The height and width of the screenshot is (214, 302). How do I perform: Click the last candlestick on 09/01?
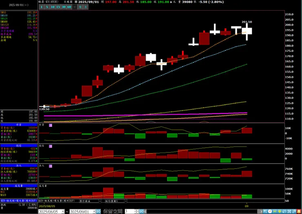pyautogui.click(x=247, y=31)
